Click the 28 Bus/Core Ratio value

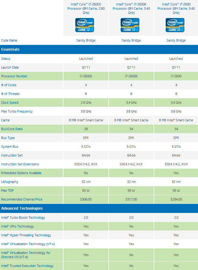click(x=86, y=129)
